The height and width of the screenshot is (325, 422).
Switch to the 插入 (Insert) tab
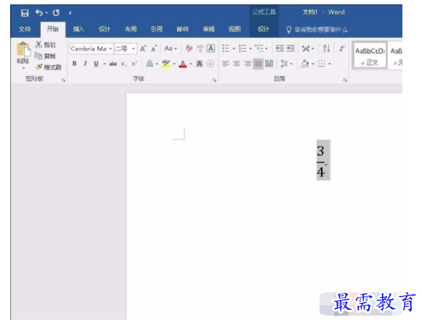click(78, 29)
